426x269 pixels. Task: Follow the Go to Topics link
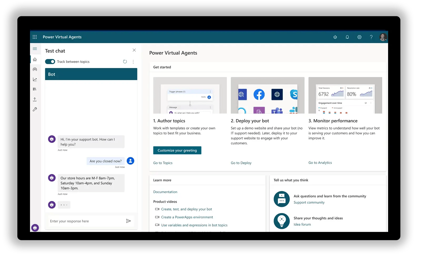coord(163,163)
